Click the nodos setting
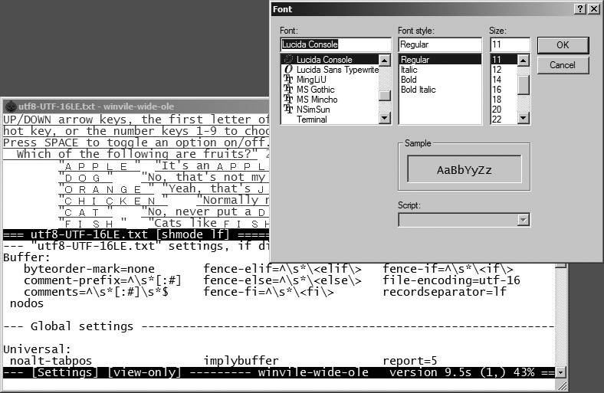This screenshot has height=393, width=604. [x=27, y=303]
